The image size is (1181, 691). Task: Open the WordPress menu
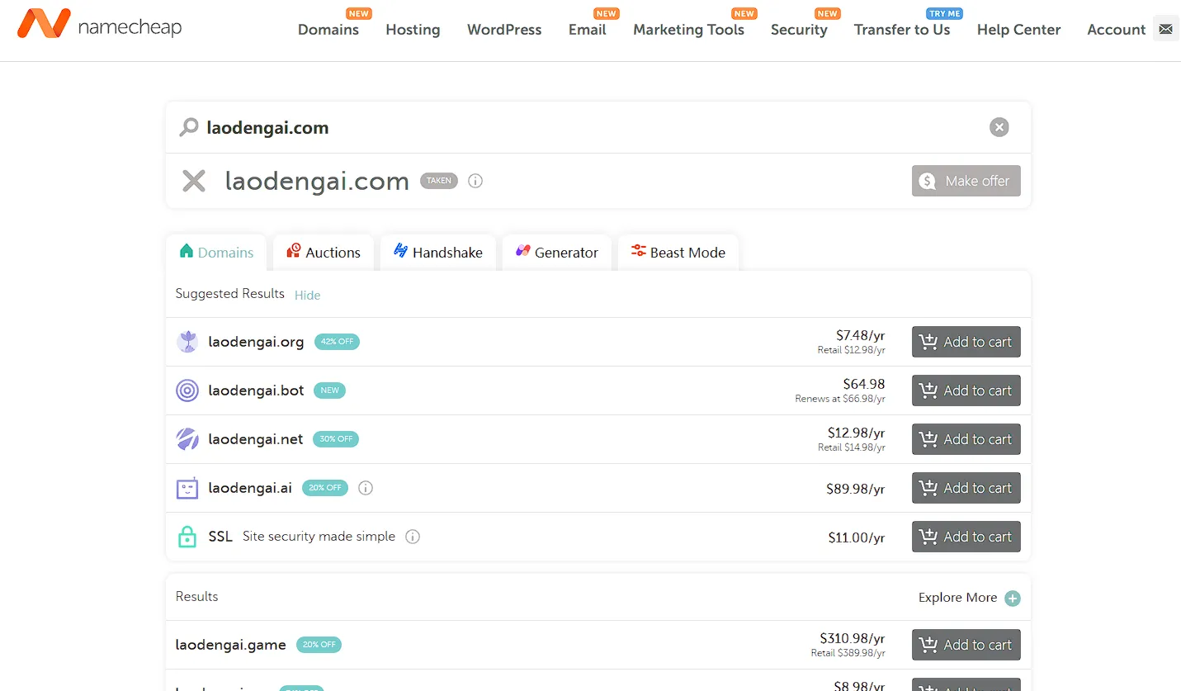(504, 30)
